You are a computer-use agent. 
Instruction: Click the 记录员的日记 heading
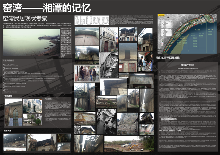pos(8,60)
